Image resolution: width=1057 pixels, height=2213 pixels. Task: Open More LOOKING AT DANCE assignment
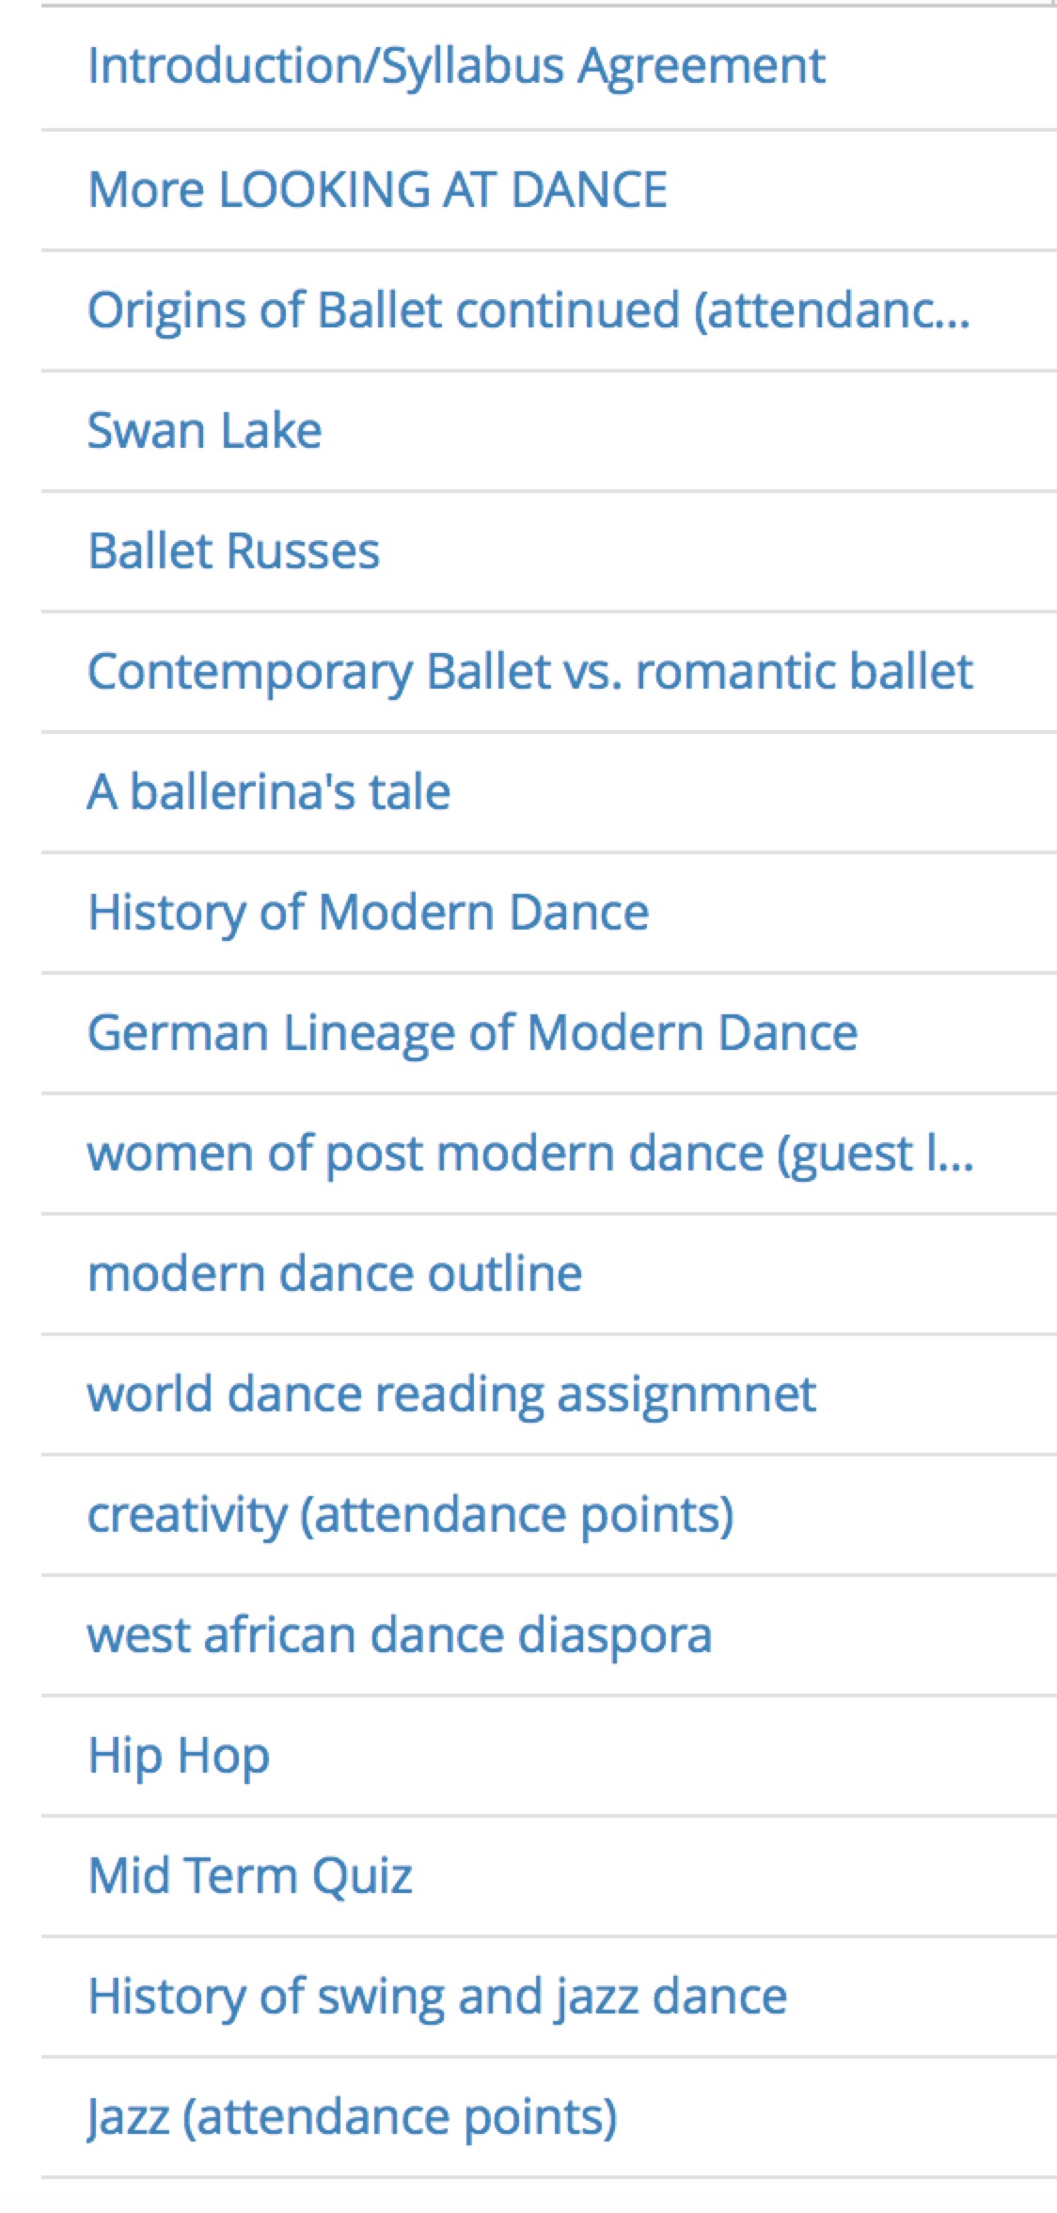pyautogui.click(x=377, y=189)
